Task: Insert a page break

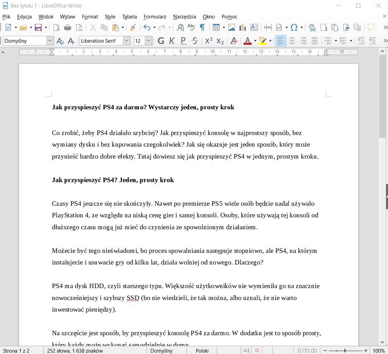Action: 268,27
